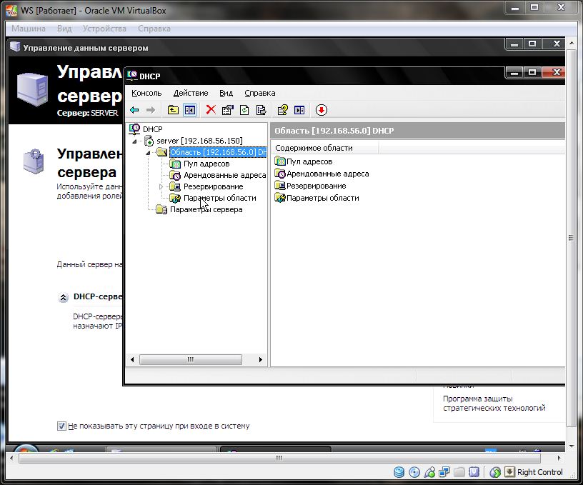Image resolution: width=583 pixels, height=485 pixels.
Task: Open the Вид menu in the DHCP console
Action: (226, 93)
